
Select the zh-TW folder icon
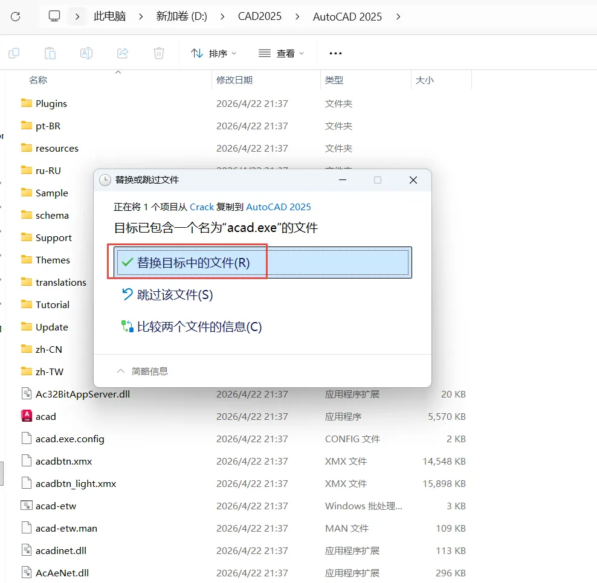(x=26, y=372)
